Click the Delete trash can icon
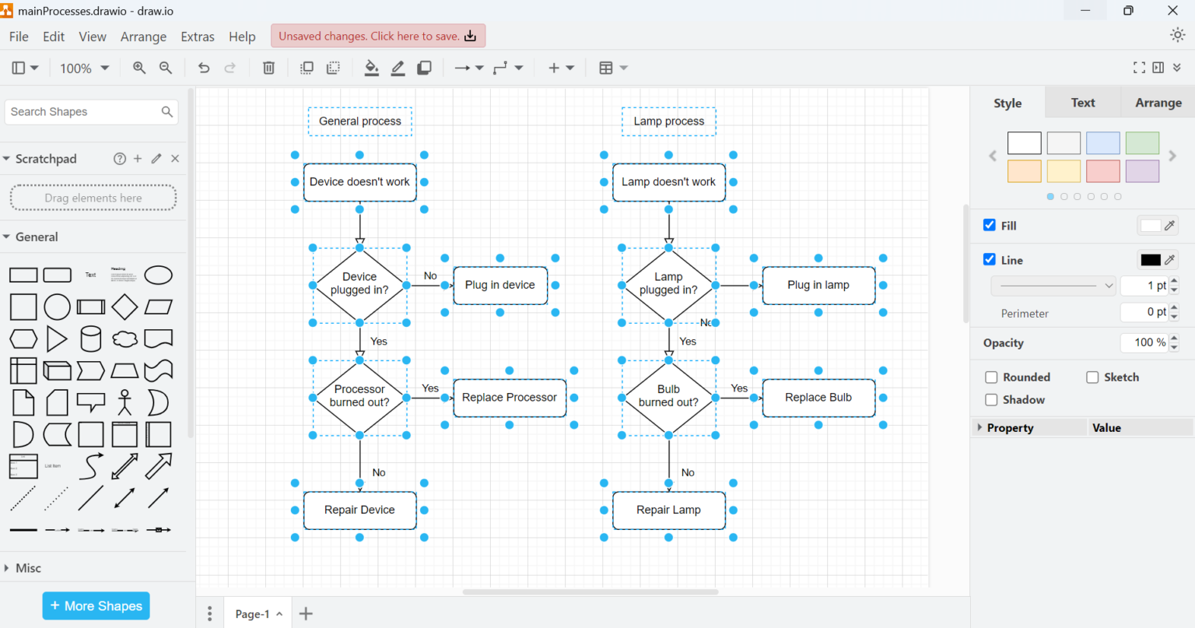The height and width of the screenshot is (628, 1195). (268, 68)
